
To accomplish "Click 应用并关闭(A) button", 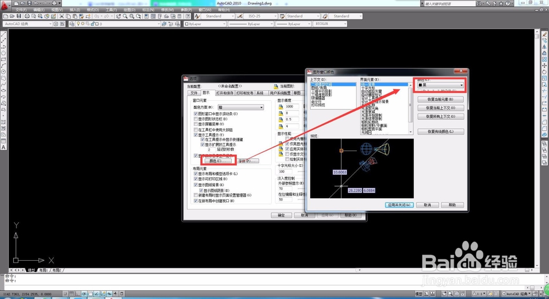I will [x=399, y=205].
